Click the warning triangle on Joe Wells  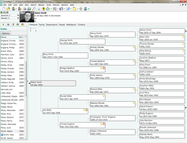(87, 110)
